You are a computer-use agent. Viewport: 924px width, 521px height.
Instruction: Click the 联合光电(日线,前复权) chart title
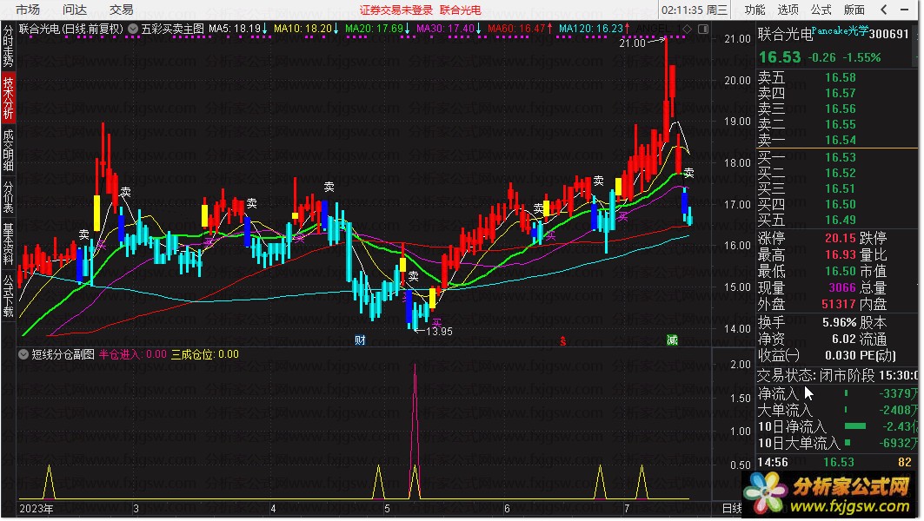pyautogui.click(x=70, y=29)
